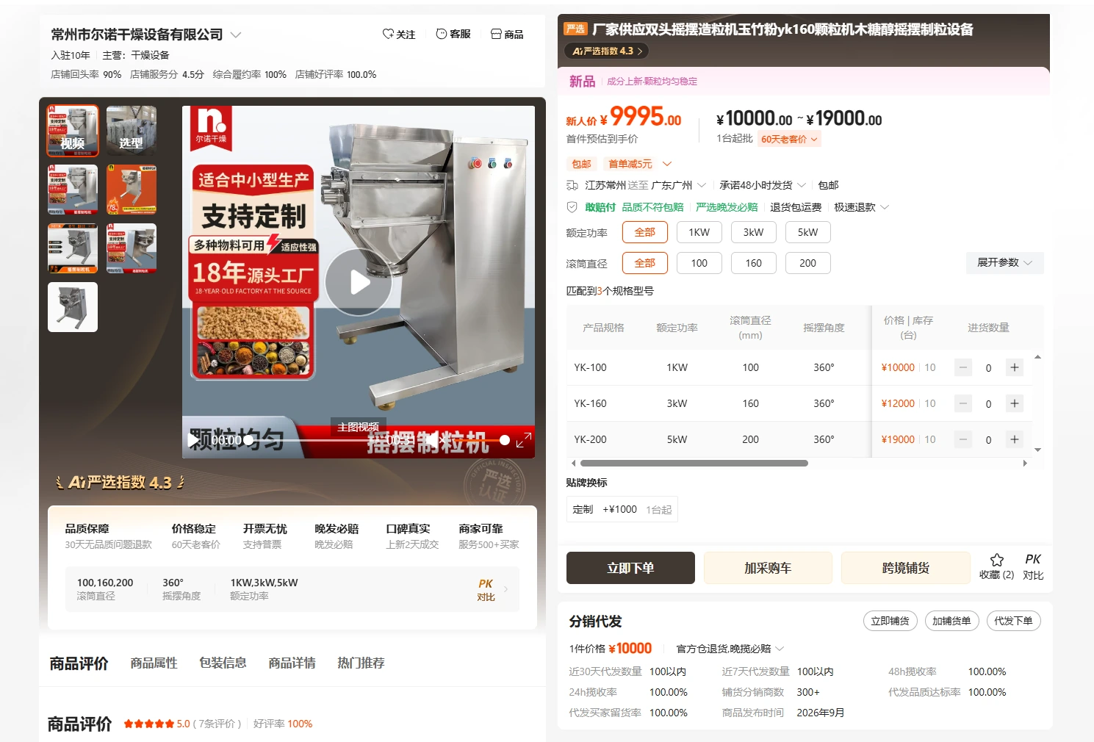Open the 广东广州 destination dropdown
This screenshot has height=742, width=1094.
point(679,185)
